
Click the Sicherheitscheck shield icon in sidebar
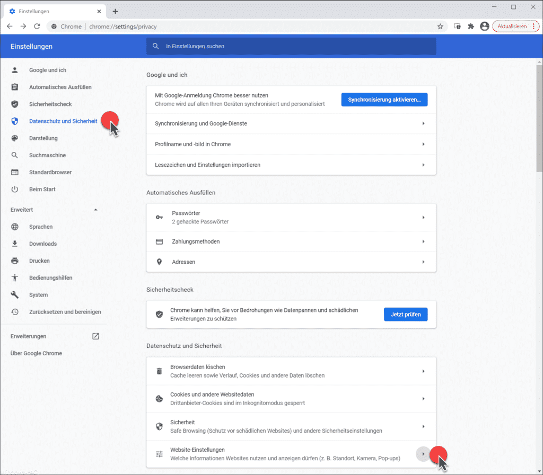[14, 104]
